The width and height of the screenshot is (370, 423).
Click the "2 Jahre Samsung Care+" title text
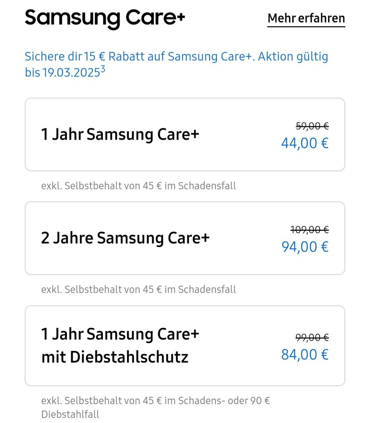tap(125, 238)
